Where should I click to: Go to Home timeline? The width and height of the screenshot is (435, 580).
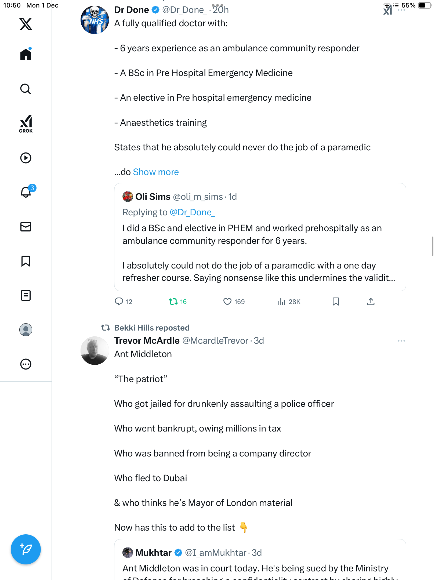point(26,55)
